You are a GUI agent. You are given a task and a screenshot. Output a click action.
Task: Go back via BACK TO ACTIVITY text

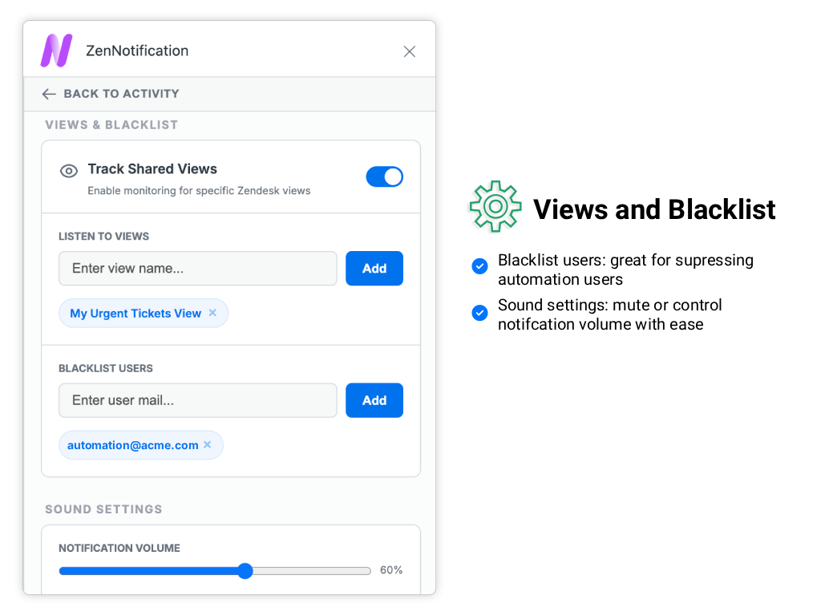pos(121,94)
